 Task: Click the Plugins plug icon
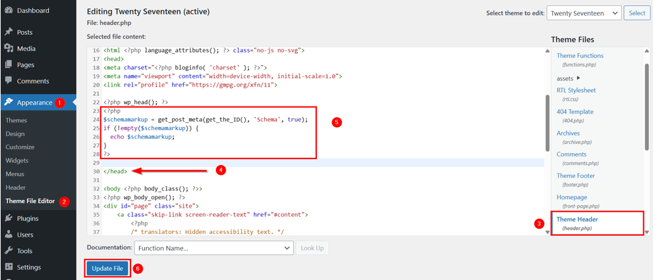tap(9, 218)
